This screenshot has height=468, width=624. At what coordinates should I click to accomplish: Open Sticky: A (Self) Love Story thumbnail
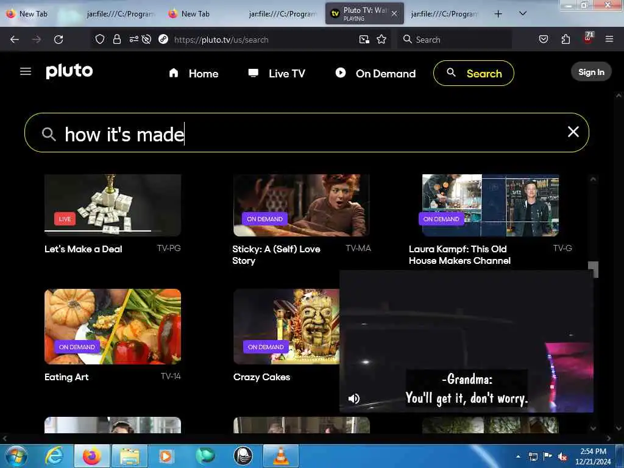(301, 205)
